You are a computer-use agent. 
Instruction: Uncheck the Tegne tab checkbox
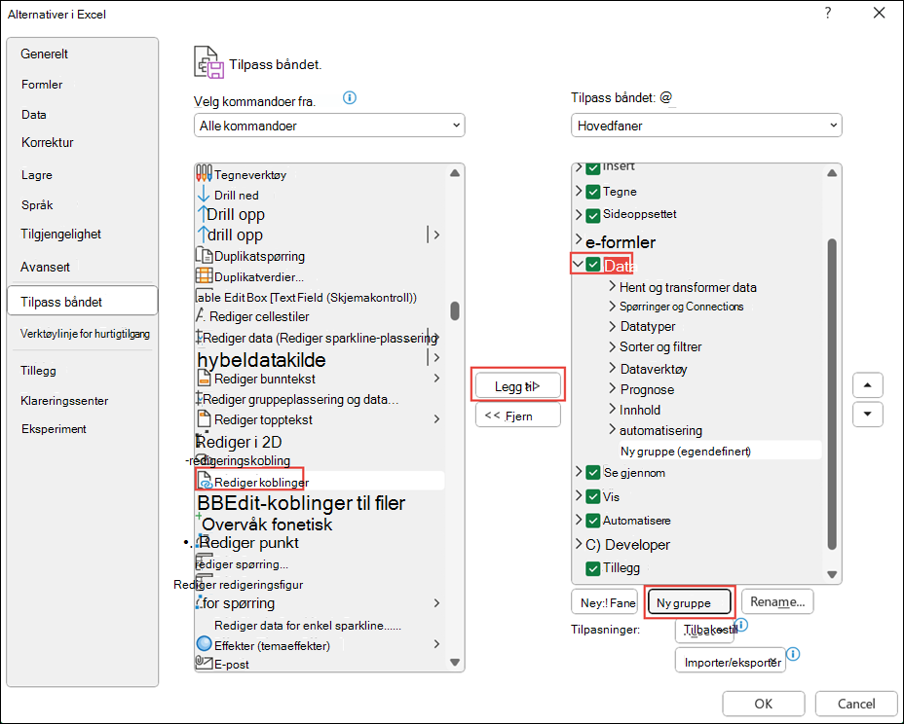click(592, 192)
